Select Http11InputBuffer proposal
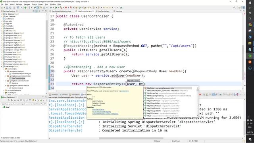Image resolution: width=254 pixels, height=143 pixels. click(168, 103)
